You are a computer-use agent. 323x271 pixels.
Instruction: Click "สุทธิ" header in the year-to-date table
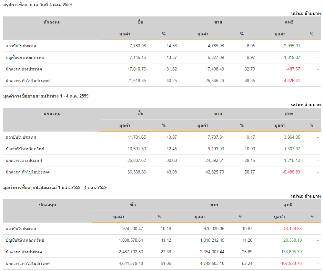(289, 205)
